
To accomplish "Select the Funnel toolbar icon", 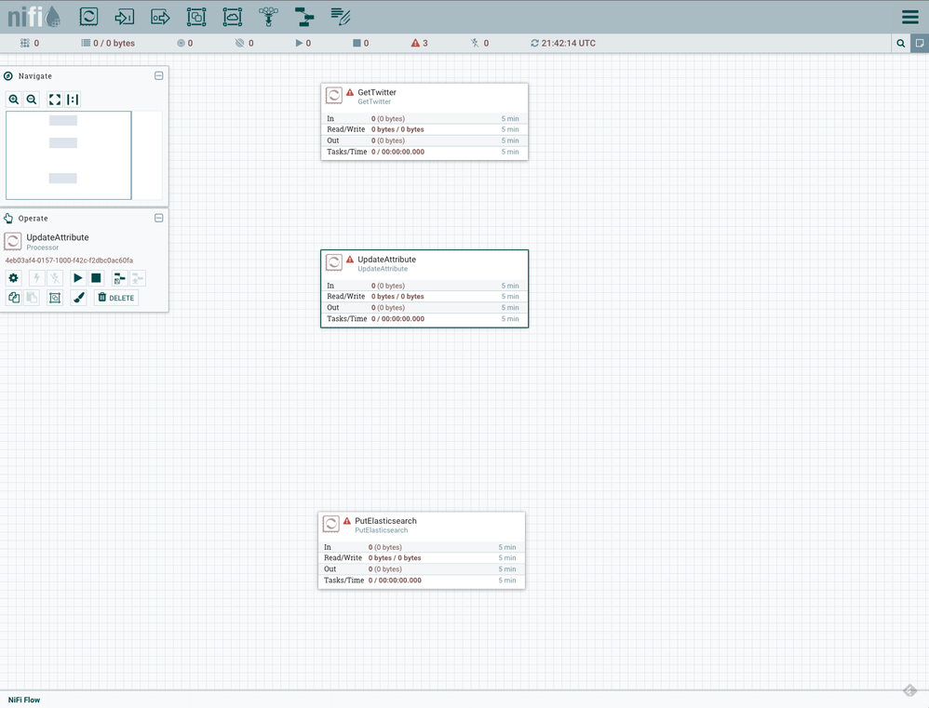I will coord(268,16).
